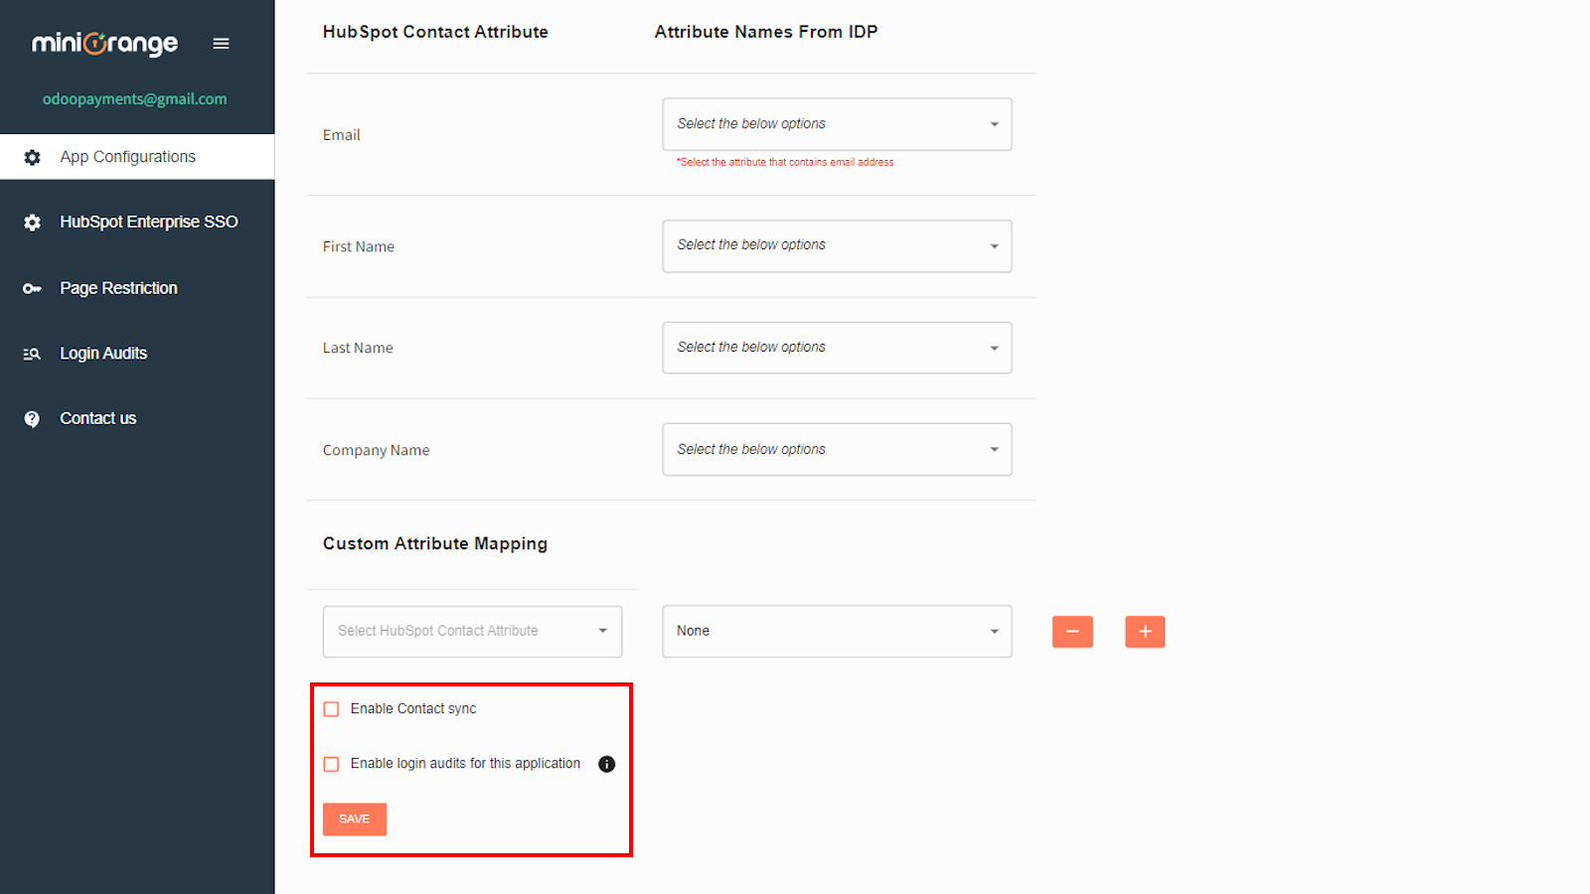Open Login Audits via its search icon
Image resolution: width=1590 pixels, height=894 pixels.
[32, 354]
